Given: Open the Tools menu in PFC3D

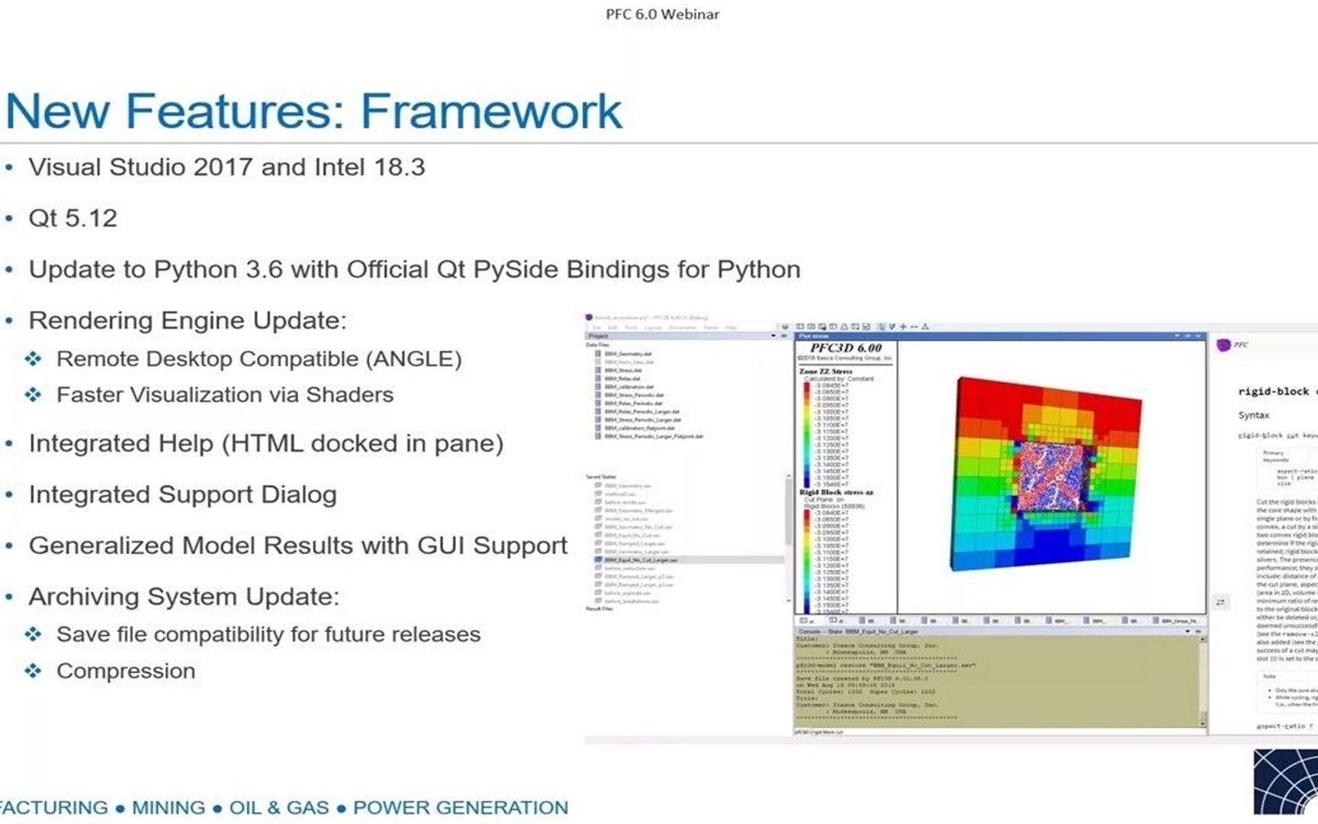Looking at the screenshot, I should point(631,327).
